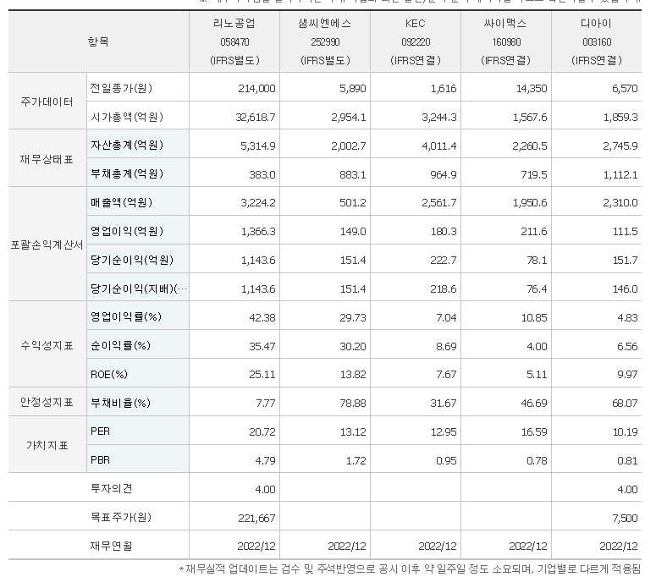Image resolution: width=656 pixels, height=577 pixels.
Task: Click the 2,310.0 revenue value
Action: click(x=620, y=203)
